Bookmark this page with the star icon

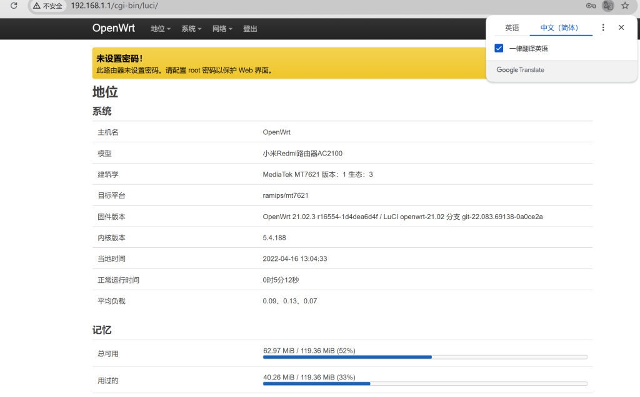click(x=624, y=6)
